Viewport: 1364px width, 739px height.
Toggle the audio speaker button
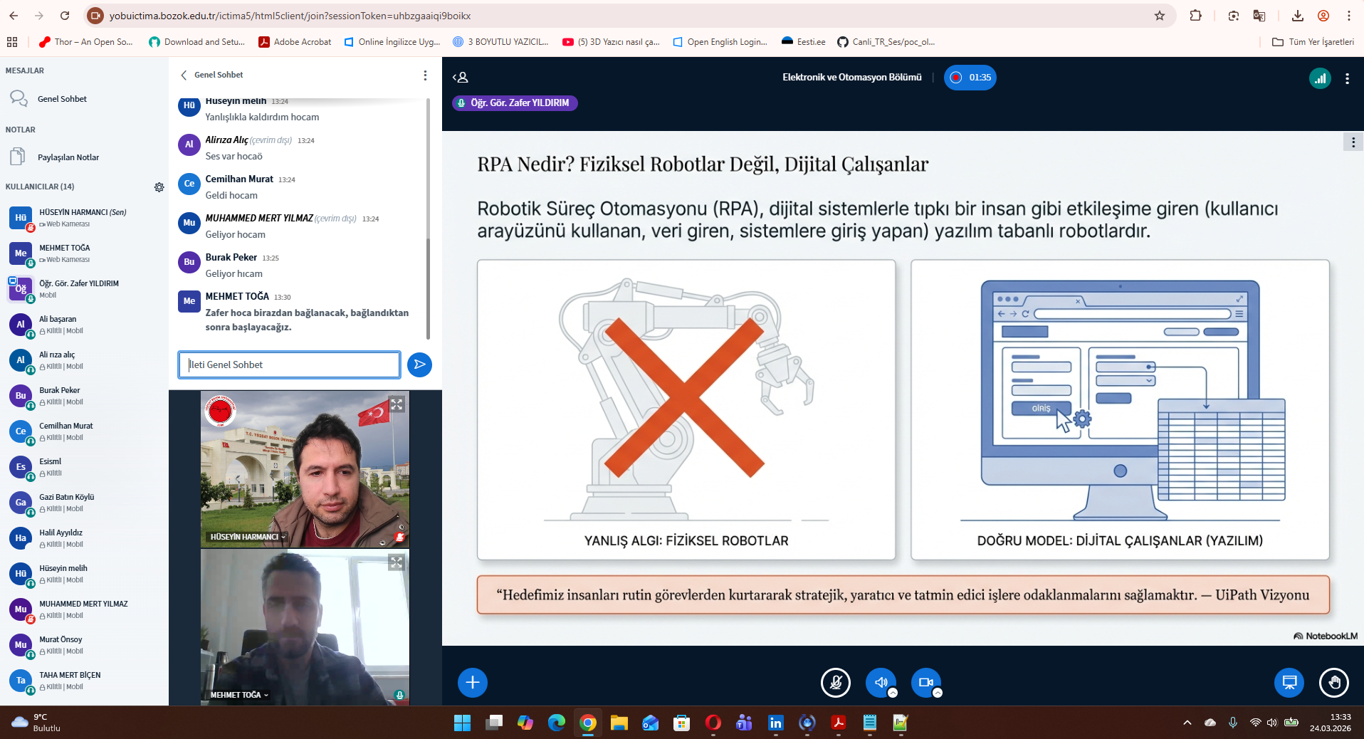point(881,682)
